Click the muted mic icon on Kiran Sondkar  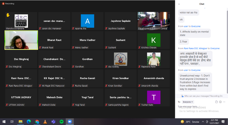coord(106,86)
